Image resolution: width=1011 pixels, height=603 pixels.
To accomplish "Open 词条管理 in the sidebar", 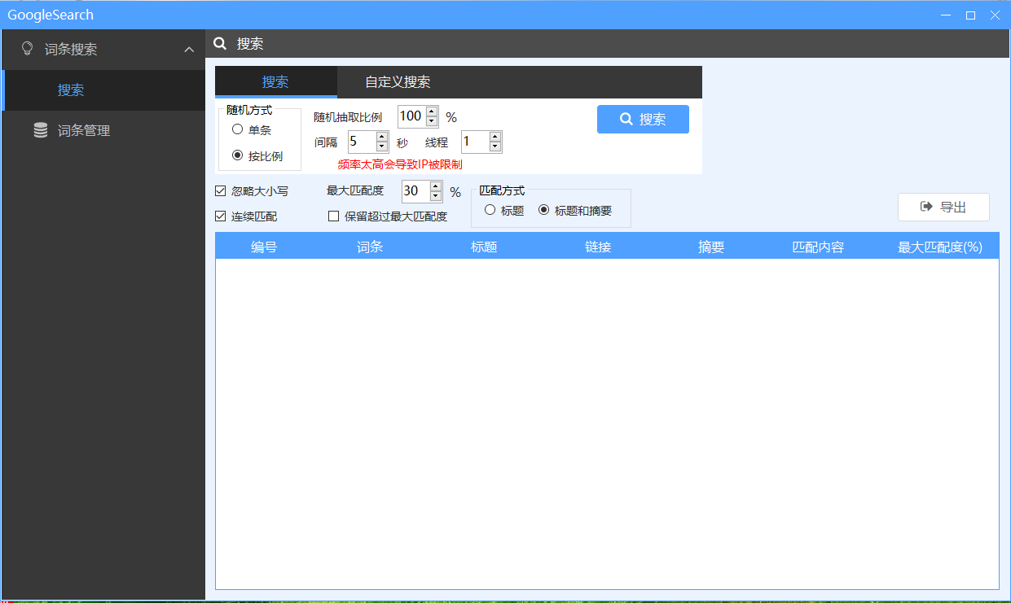I will coord(83,130).
